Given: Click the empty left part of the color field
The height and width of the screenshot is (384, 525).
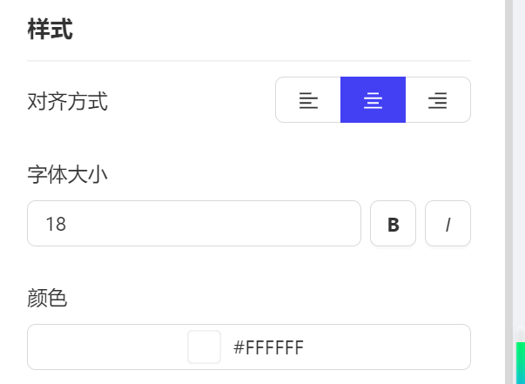Looking at the screenshot, I should tap(107, 347).
